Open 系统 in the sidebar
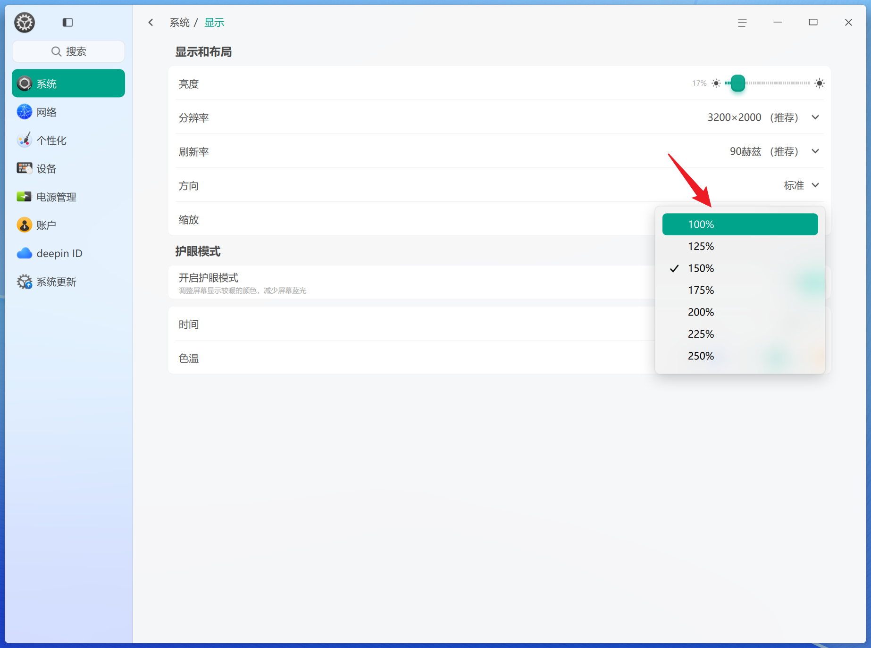This screenshot has height=648, width=871. click(x=68, y=83)
